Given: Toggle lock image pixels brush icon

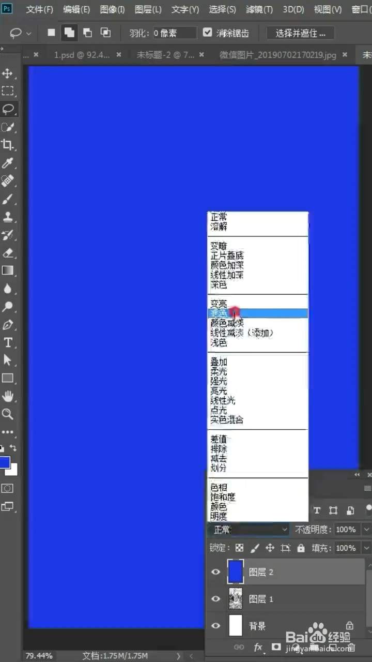Looking at the screenshot, I should pos(255,548).
